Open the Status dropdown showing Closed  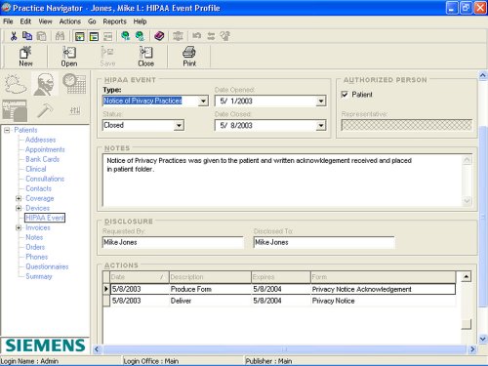tap(179, 125)
